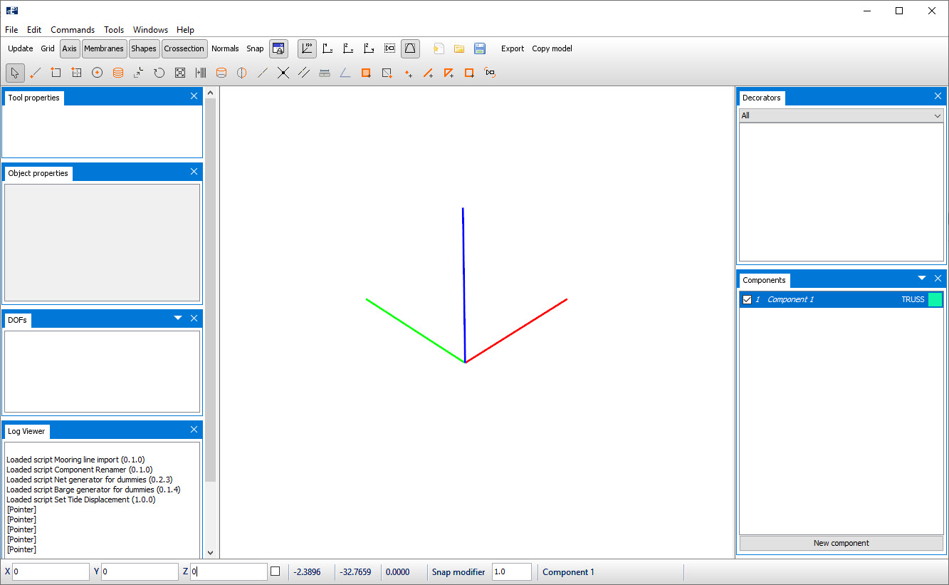Choose the add orange triangle tool

click(449, 73)
